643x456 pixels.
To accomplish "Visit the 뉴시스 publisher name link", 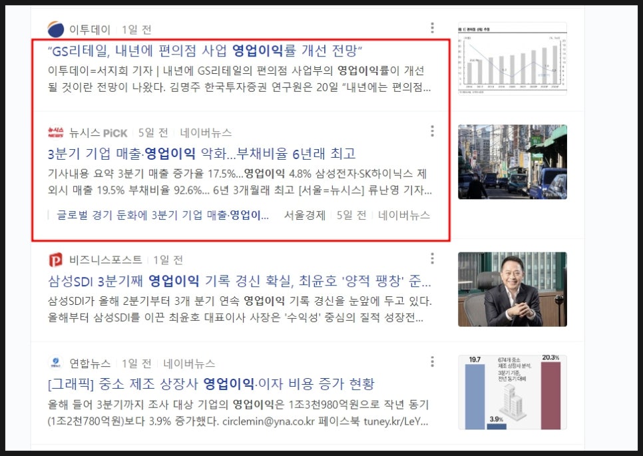I will (85, 133).
